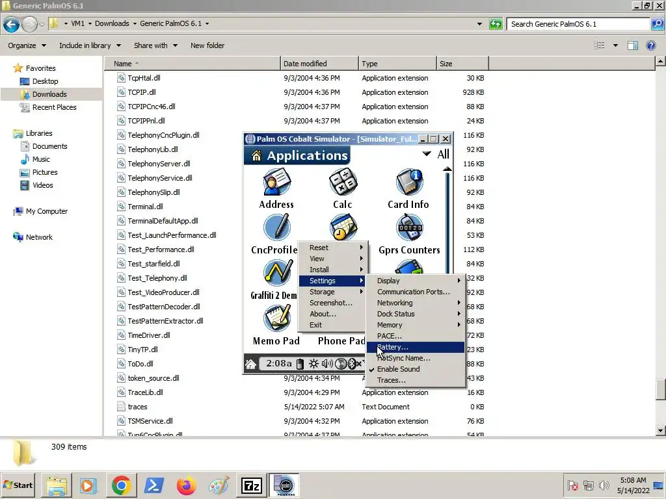Open the Address app in Palm simulator
Screen dimensions: 666x499
(x=276, y=183)
